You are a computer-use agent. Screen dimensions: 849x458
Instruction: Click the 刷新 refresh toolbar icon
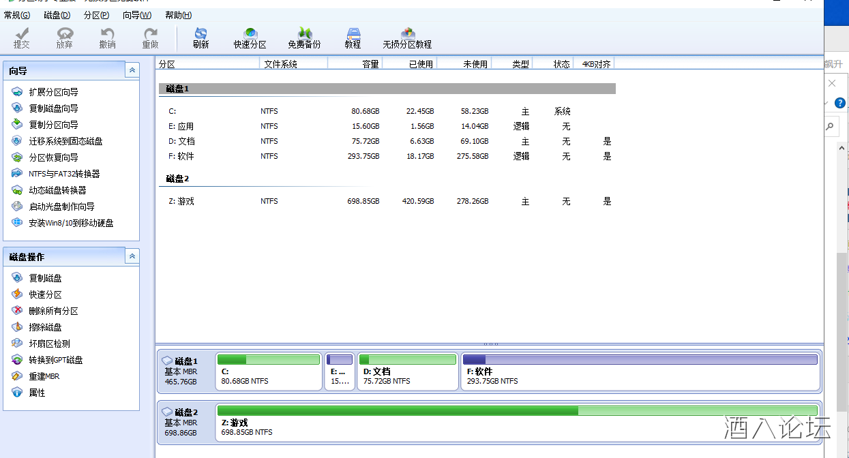(x=200, y=38)
